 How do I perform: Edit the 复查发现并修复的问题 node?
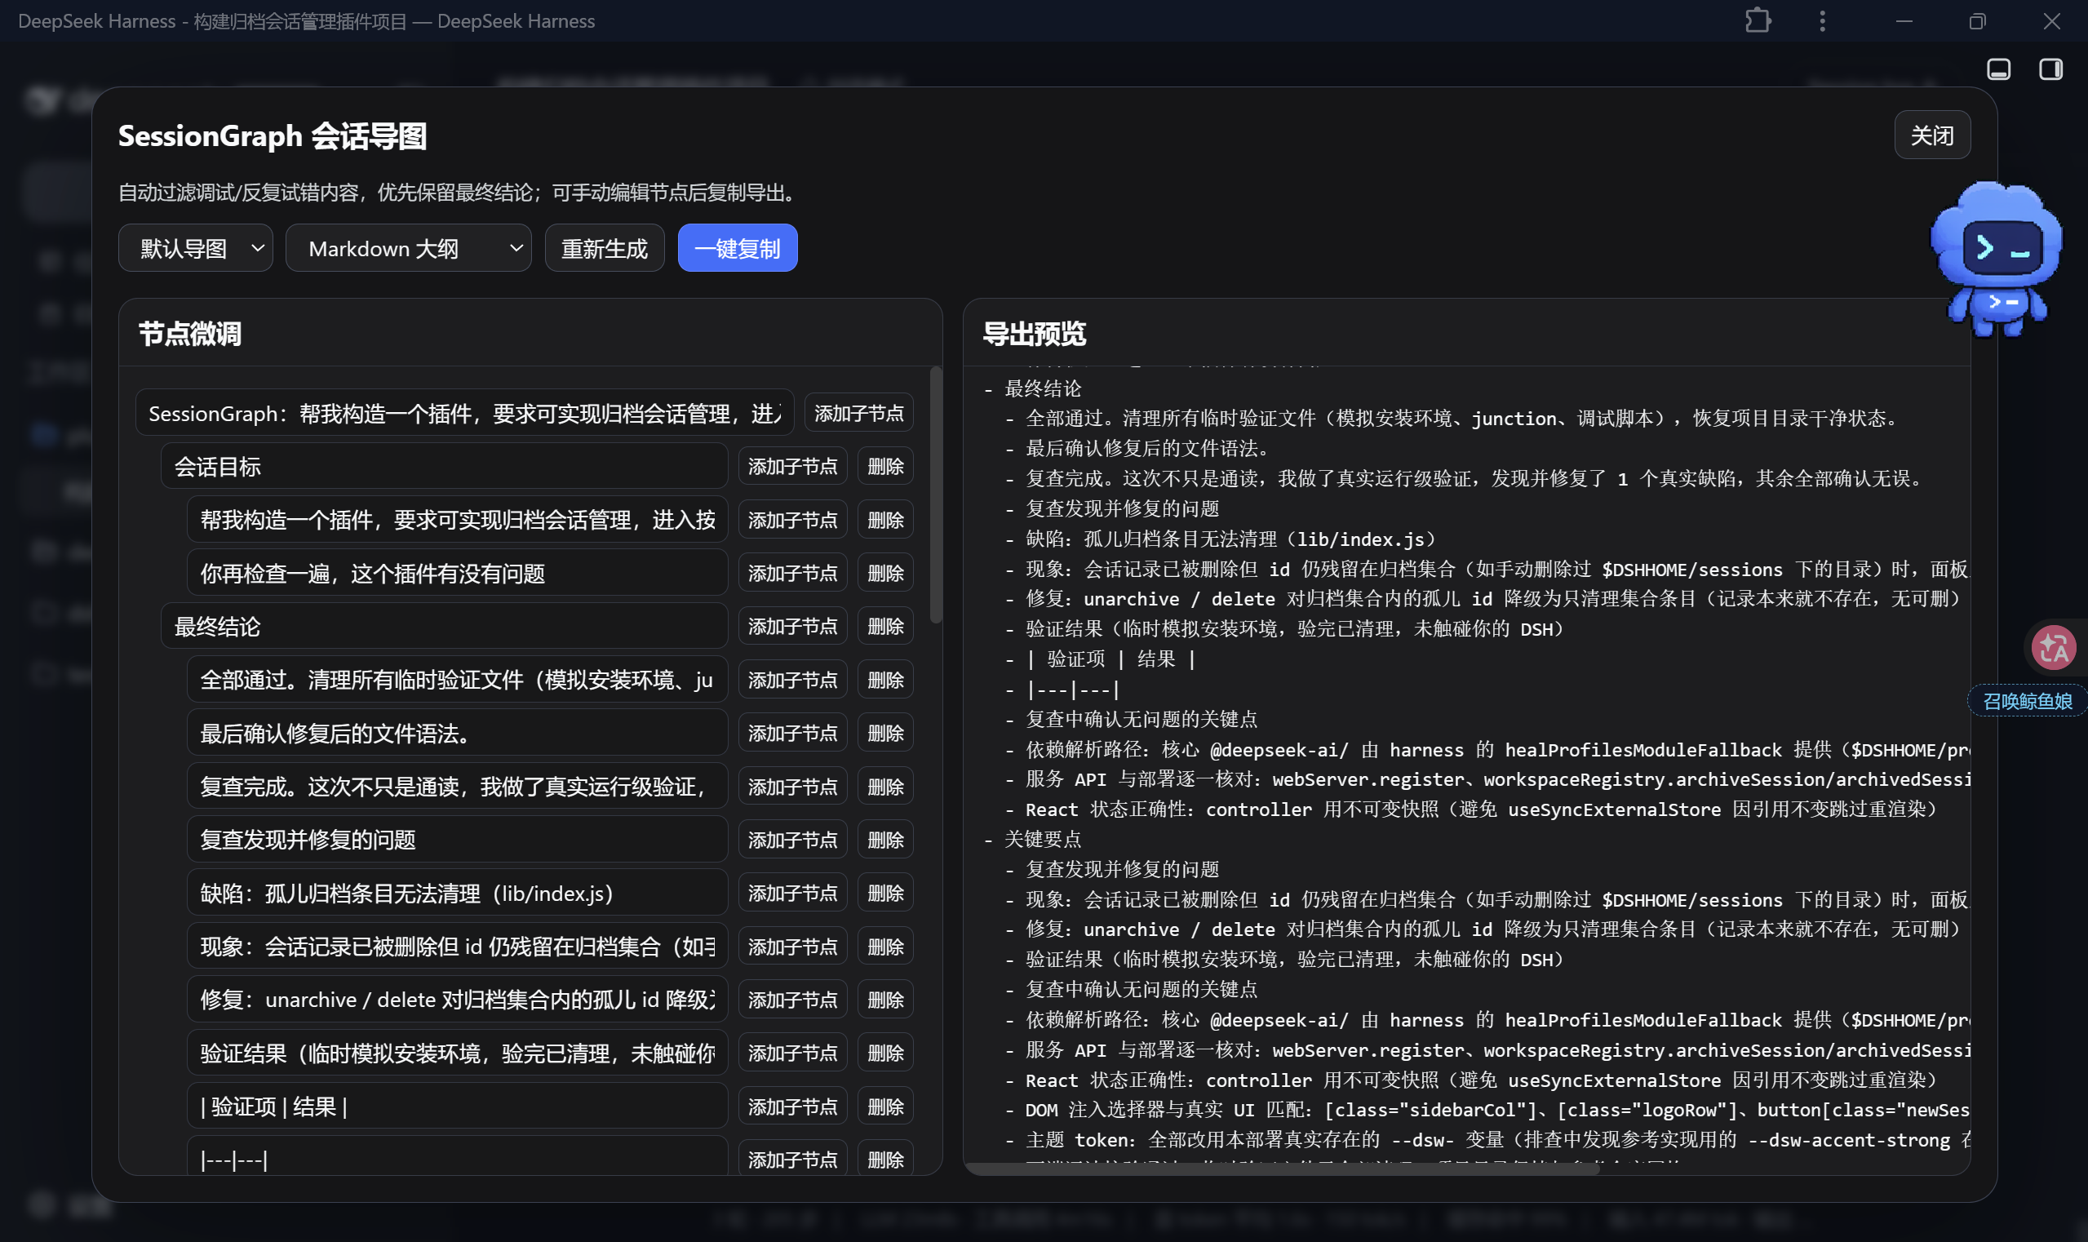(x=457, y=839)
